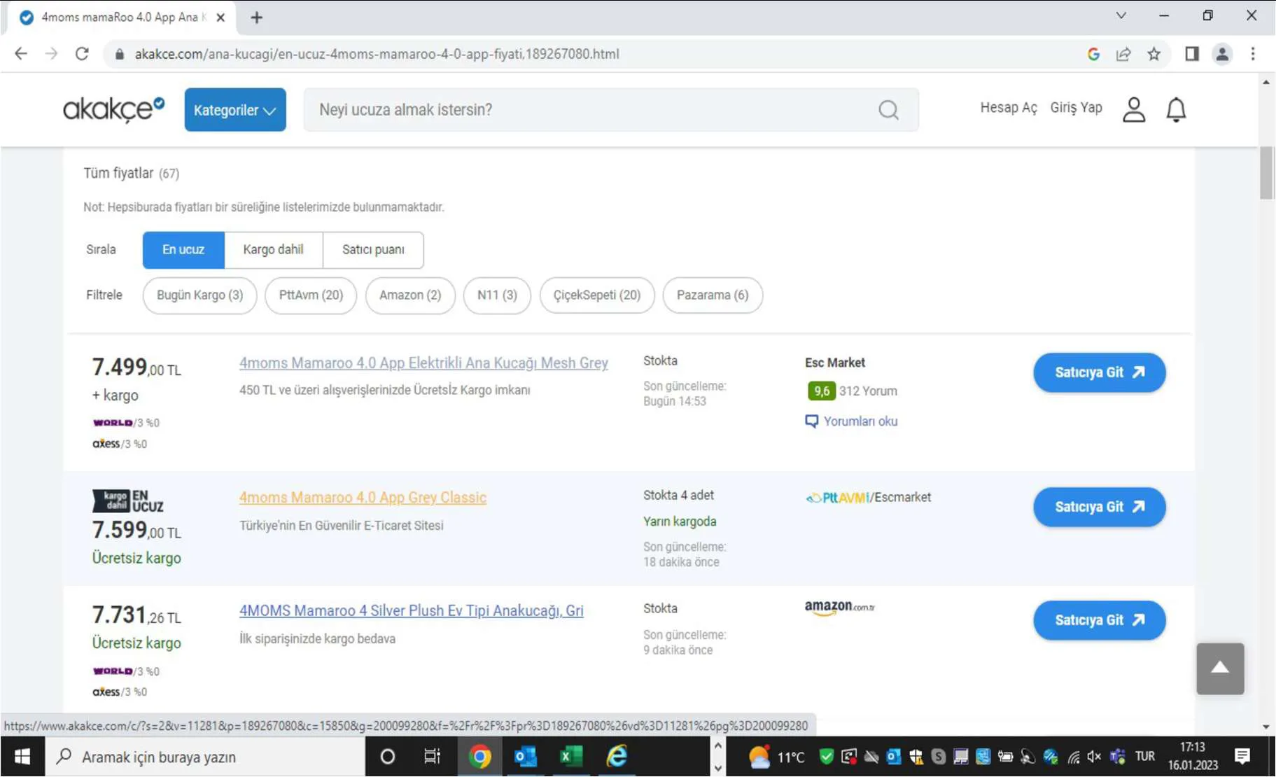Select the 'En ucuz' sort option
1276x777 pixels.
point(183,250)
